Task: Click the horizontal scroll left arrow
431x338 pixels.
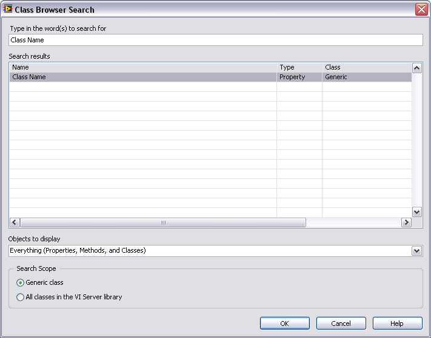Action: (x=15, y=223)
